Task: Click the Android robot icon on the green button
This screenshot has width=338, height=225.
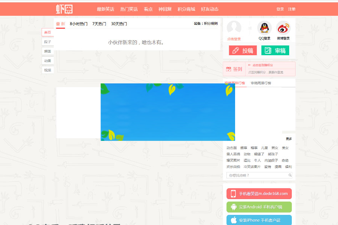Action: point(233,207)
